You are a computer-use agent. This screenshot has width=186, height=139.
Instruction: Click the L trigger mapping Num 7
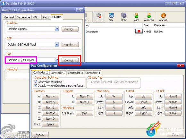click(x=84, y=96)
